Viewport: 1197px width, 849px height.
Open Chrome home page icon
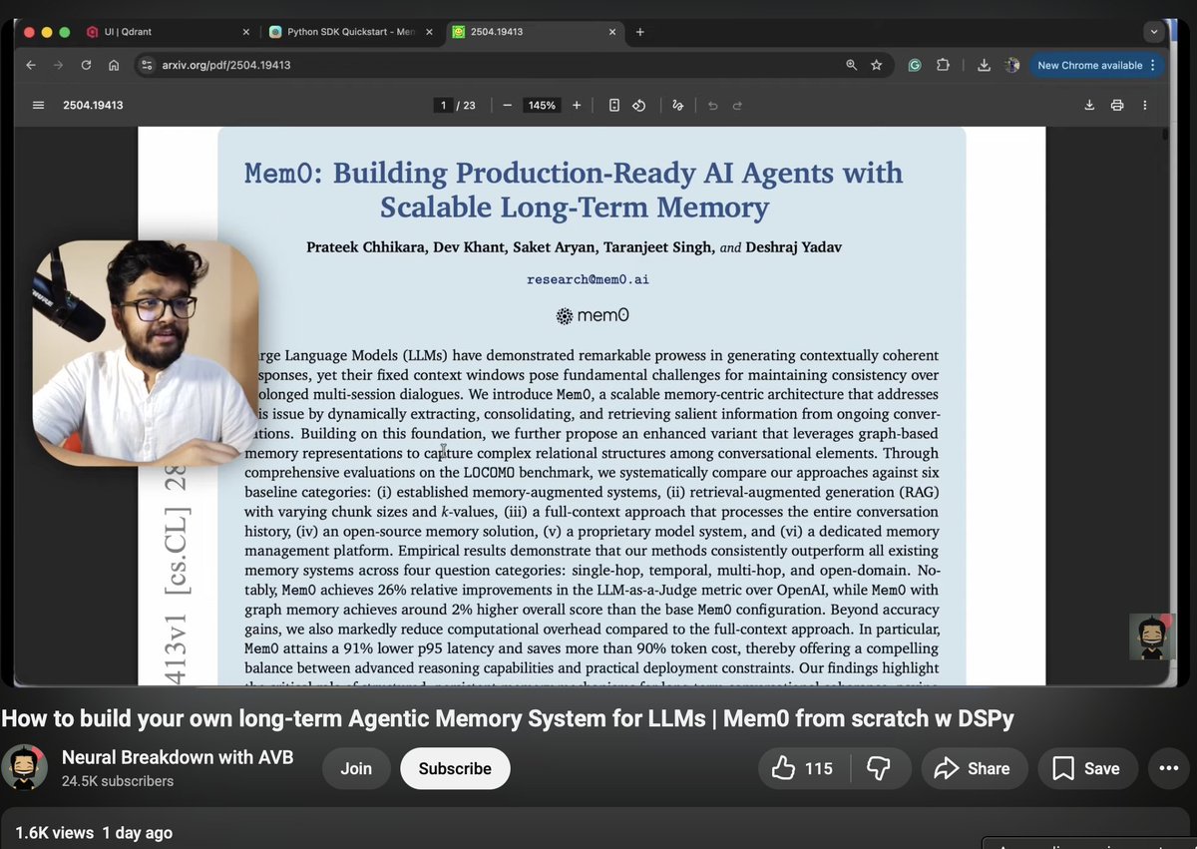click(114, 65)
